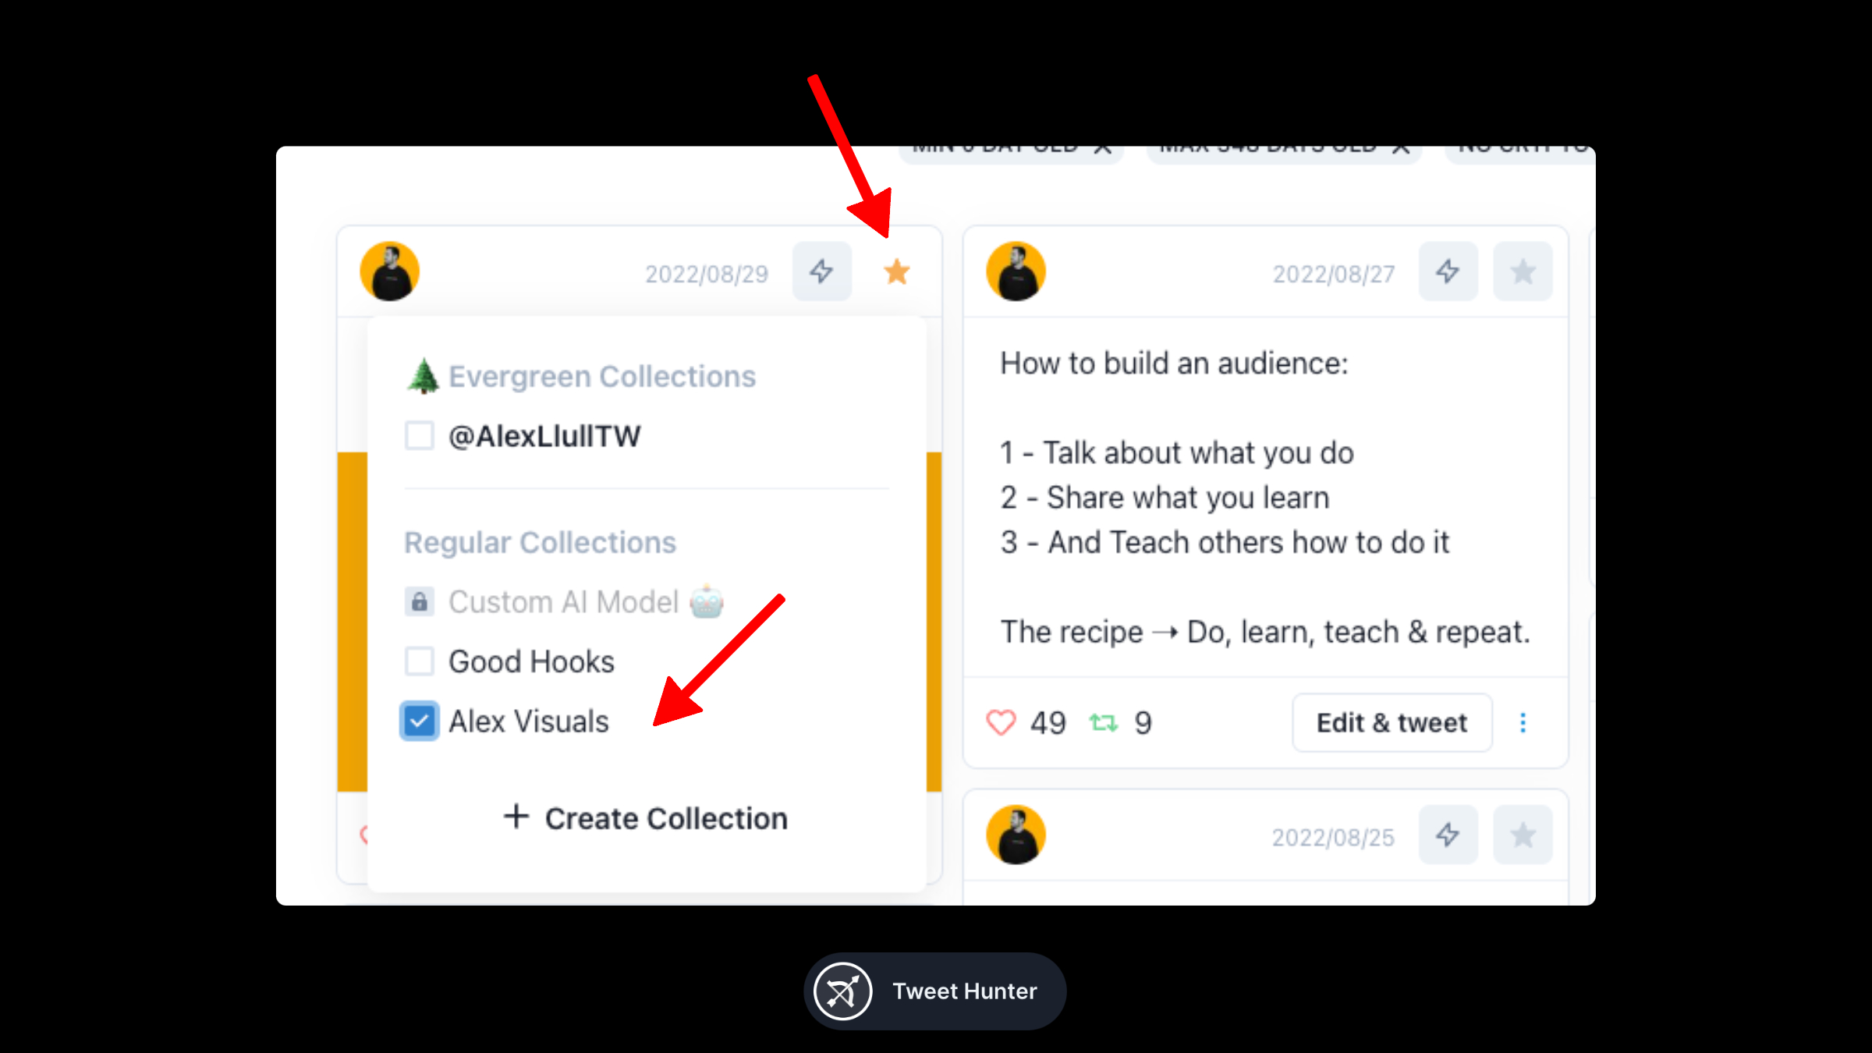Click lightning bolt icon on 2022/08/29 tweet

(x=822, y=272)
